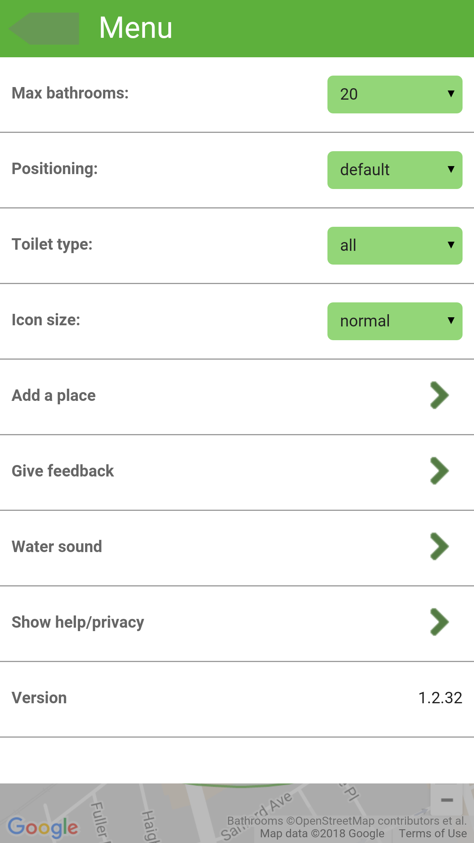Click the Terms of Use link

[433, 833]
